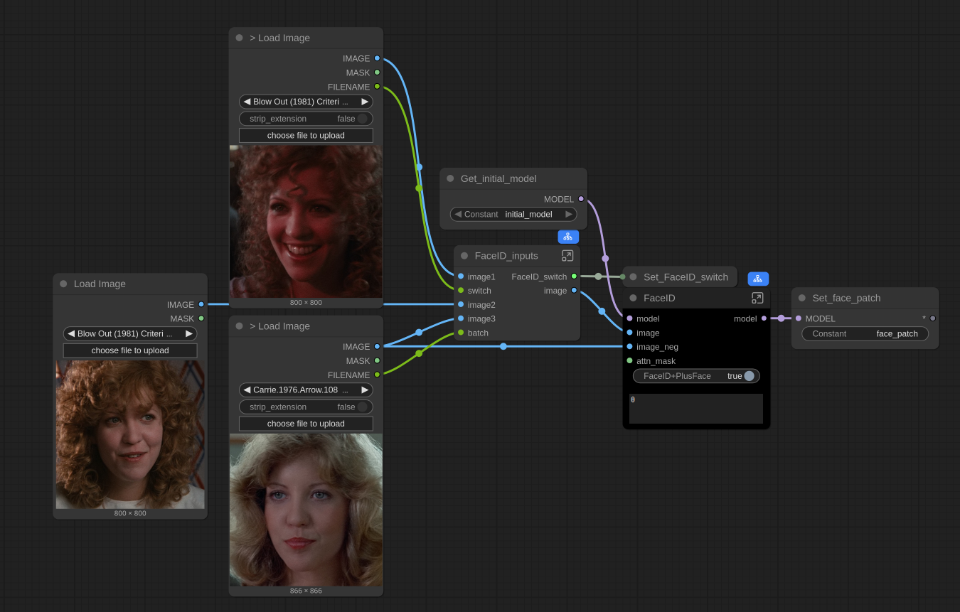Collapse the Set_face_patch node via its dot
The width and height of the screenshot is (960, 612).
802,298
